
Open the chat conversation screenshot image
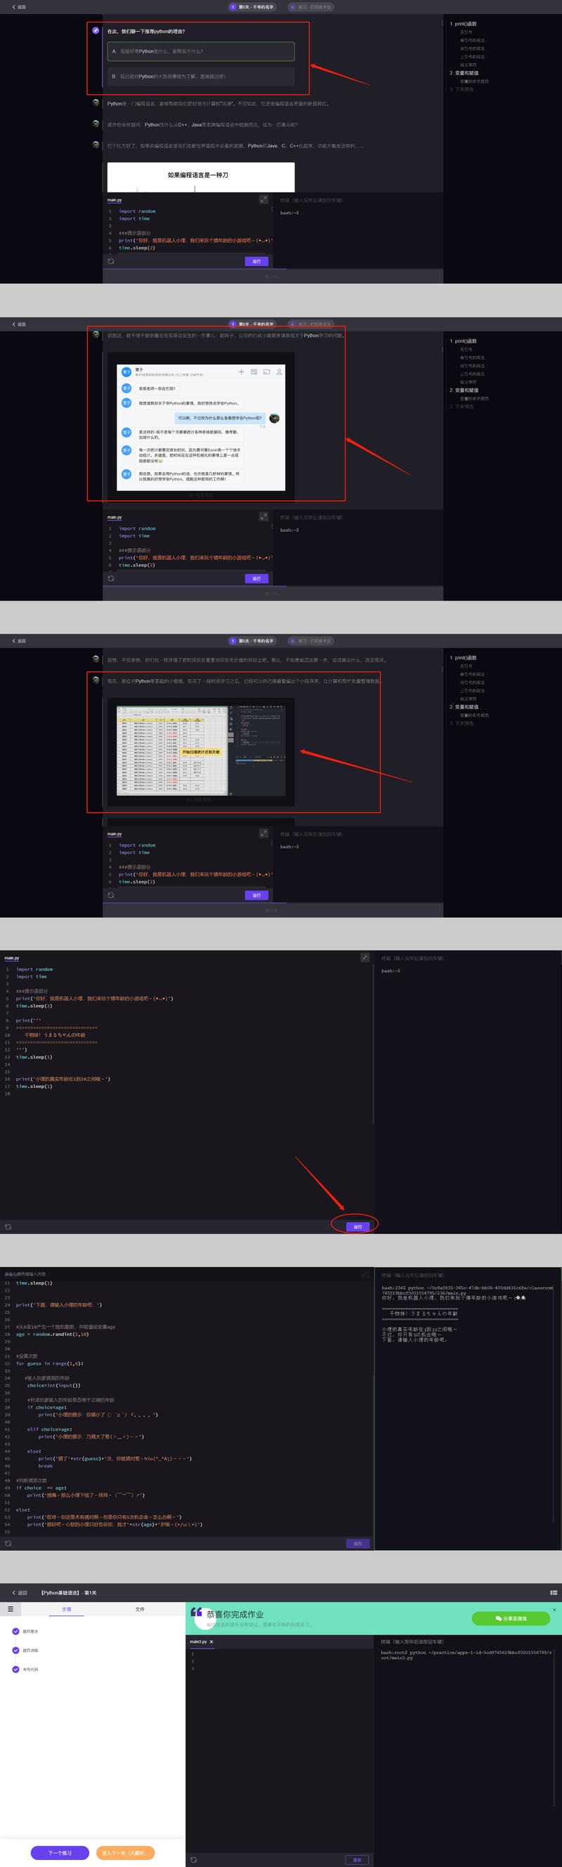click(x=201, y=428)
